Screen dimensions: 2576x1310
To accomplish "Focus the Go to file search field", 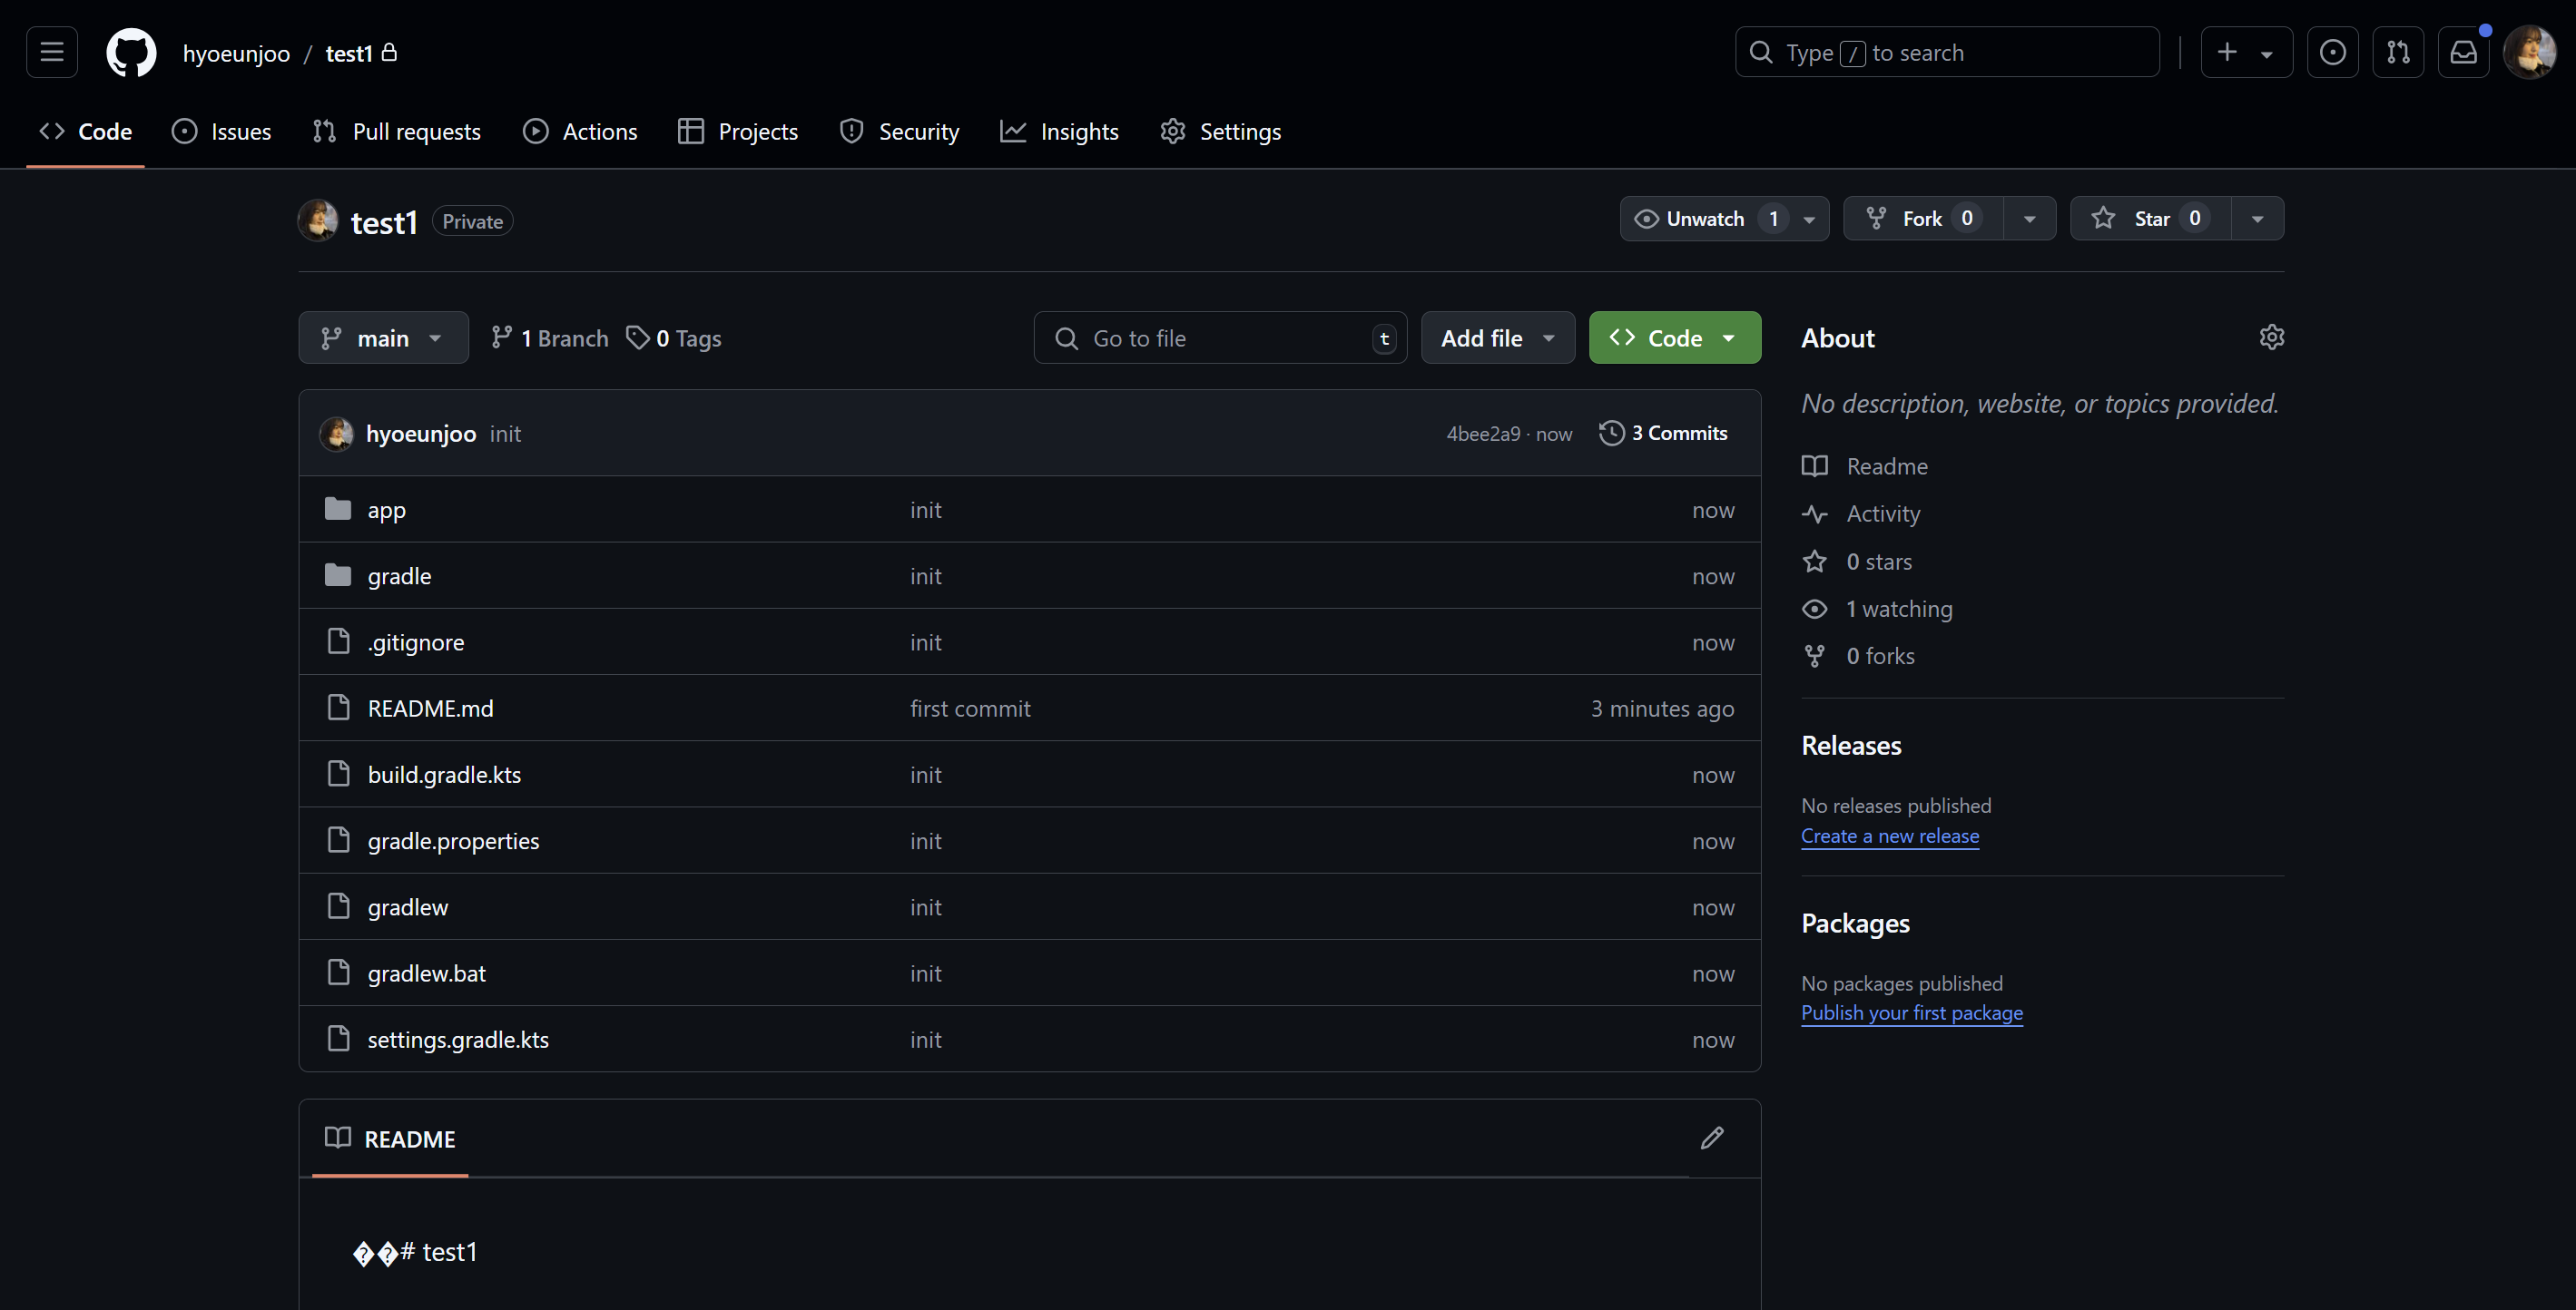I will point(1220,338).
